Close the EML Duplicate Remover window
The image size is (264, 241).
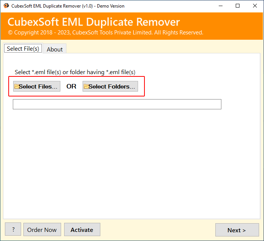[x=255, y=6]
